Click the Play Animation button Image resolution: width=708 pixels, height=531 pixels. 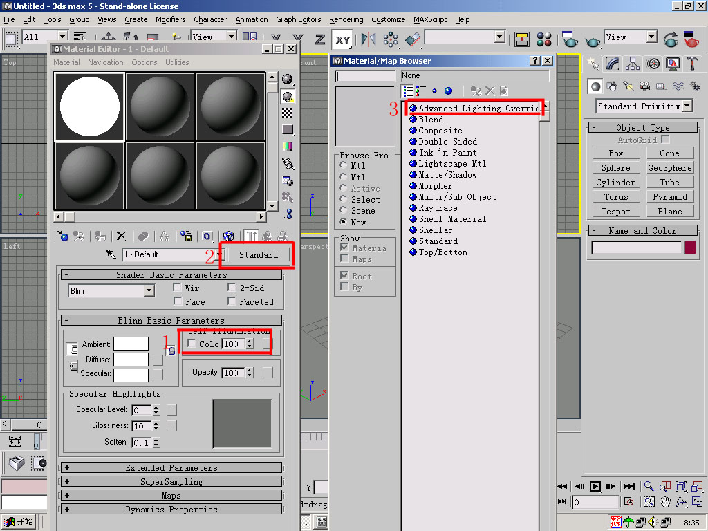(595, 486)
